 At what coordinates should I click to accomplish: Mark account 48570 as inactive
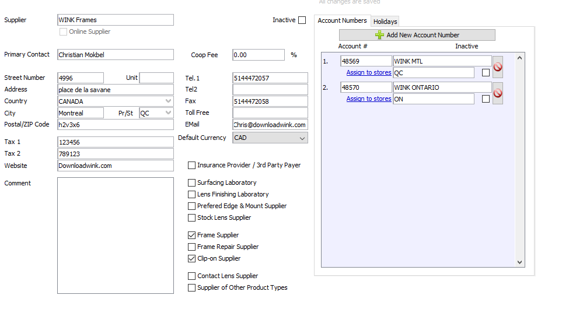[486, 99]
